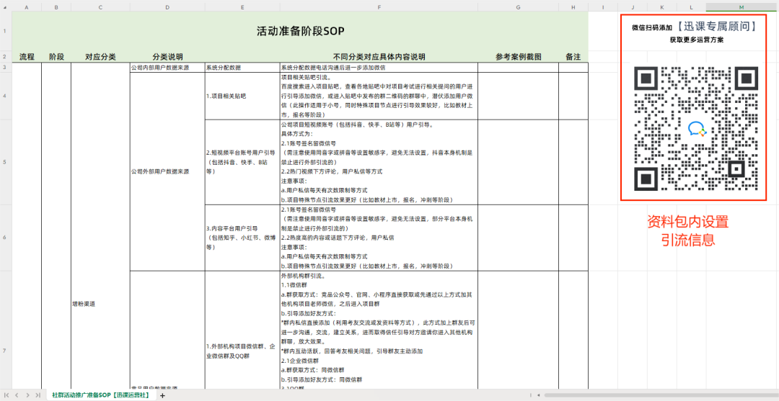Select column C header
Screen dimensions: 779x401
pyautogui.click(x=100, y=7)
